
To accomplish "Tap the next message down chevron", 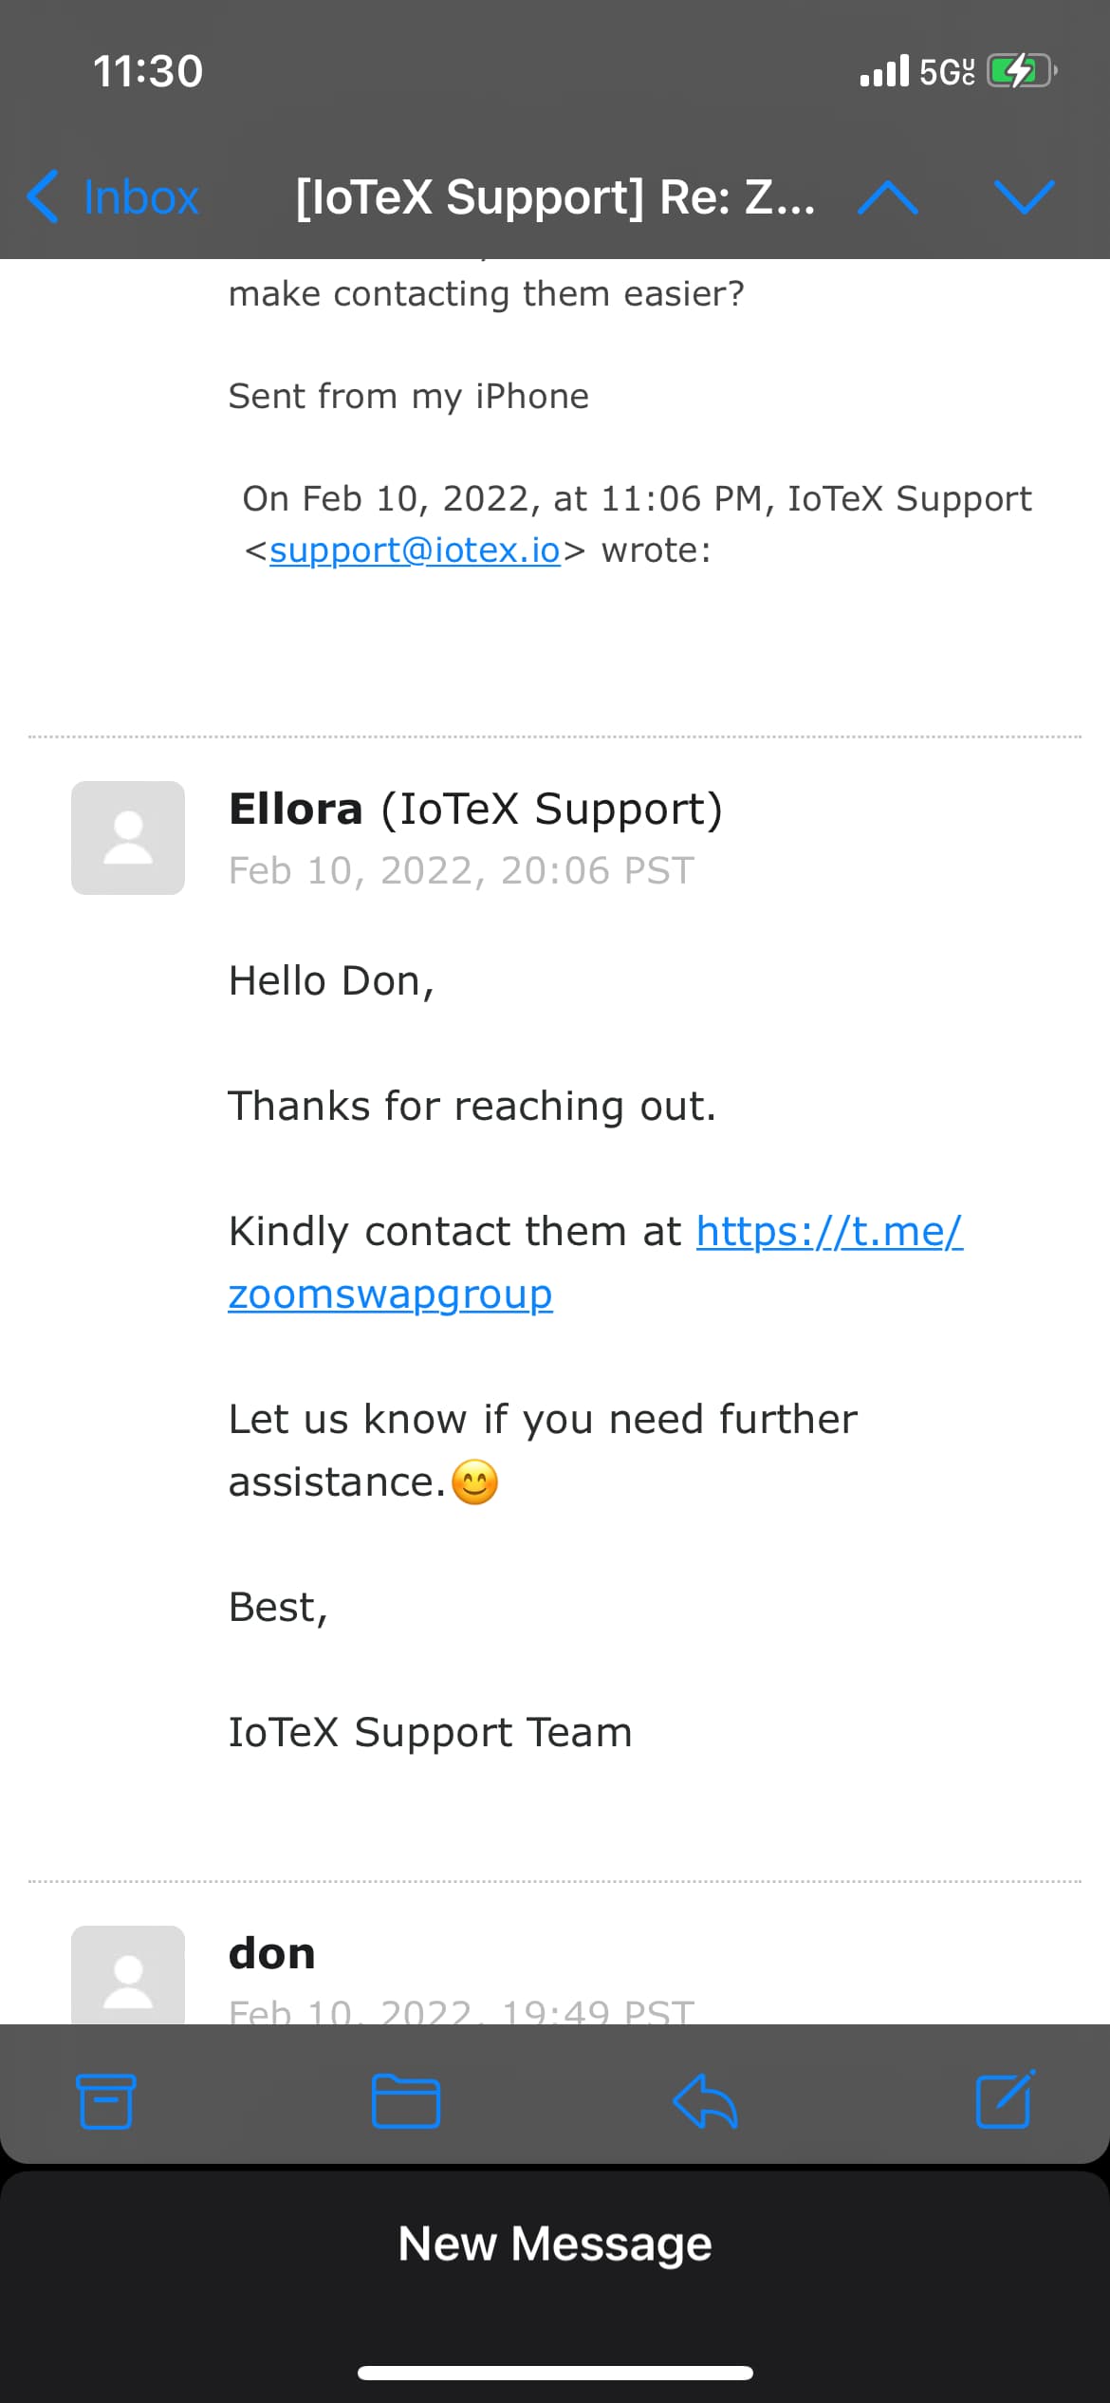I will tap(1025, 197).
